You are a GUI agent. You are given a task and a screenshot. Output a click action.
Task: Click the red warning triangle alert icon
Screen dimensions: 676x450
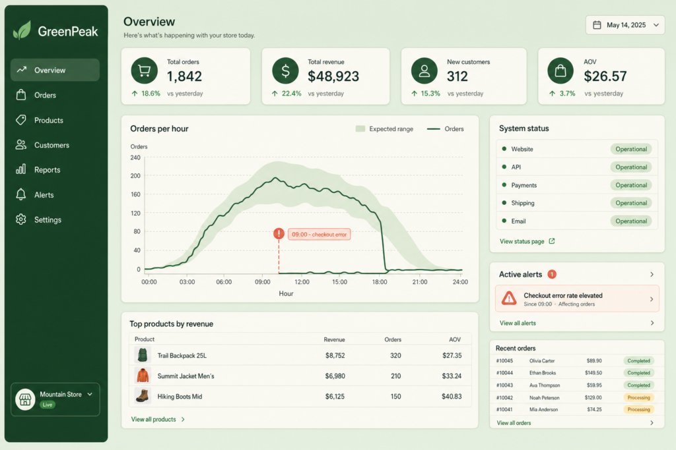(x=509, y=298)
